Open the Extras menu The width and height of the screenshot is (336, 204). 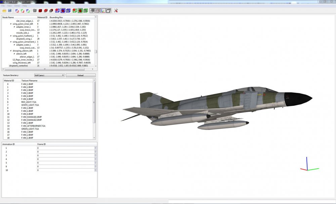(x=17, y=6)
